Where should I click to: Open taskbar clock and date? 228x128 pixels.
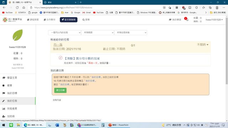[214, 125]
